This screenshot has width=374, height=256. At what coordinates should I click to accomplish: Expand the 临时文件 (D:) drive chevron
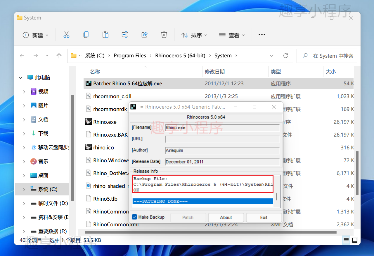tap(24, 204)
